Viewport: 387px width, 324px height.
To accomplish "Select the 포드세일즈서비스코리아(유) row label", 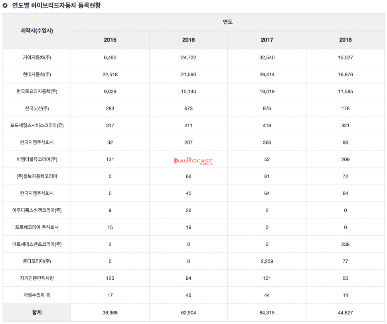I will [x=37, y=125].
